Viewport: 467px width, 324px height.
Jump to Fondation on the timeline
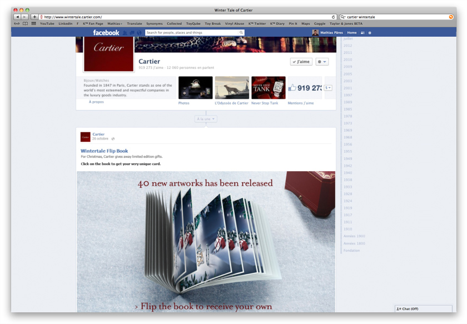click(351, 251)
